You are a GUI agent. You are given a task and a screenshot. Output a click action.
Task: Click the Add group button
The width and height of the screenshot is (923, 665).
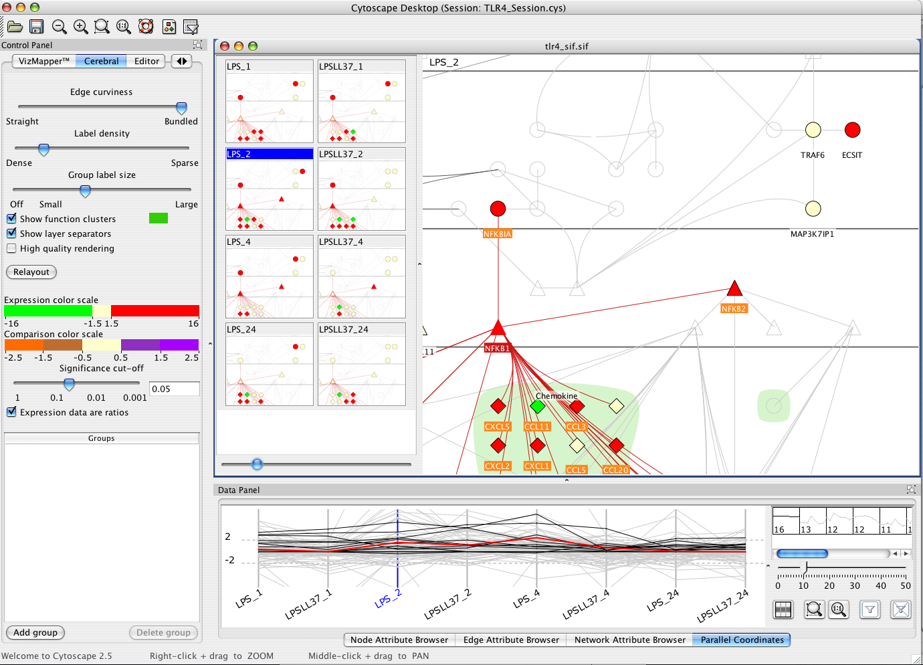pyautogui.click(x=35, y=632)
